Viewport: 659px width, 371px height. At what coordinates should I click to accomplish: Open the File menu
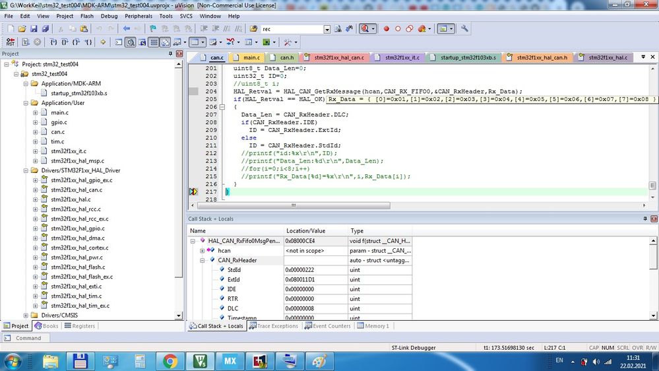(9, 16)
